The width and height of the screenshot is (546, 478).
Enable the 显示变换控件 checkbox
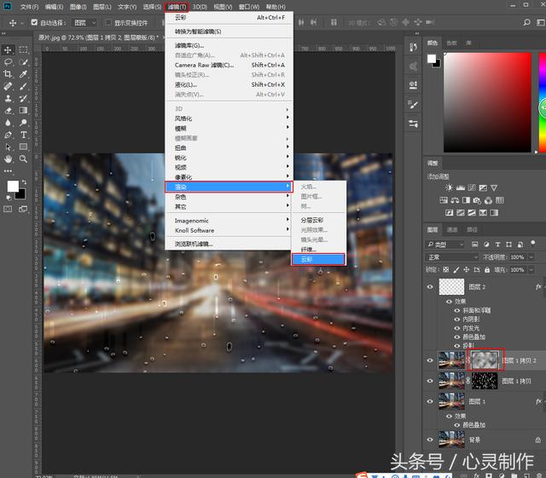pos(108,23)
